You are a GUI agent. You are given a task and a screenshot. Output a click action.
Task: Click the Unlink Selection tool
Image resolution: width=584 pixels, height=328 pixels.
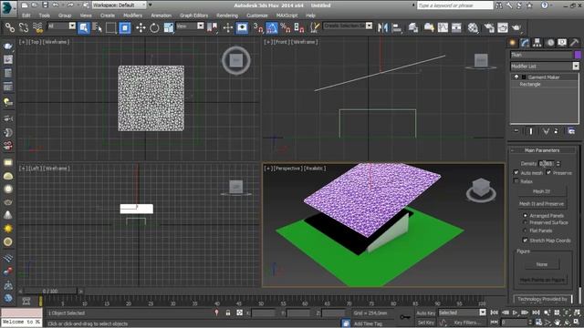(x=24, y=27)
